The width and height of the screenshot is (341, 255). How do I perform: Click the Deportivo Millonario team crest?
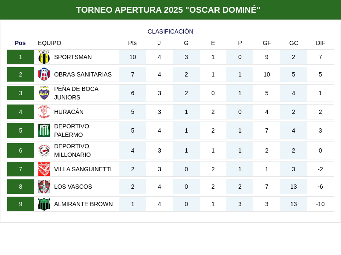click(44, 150)
